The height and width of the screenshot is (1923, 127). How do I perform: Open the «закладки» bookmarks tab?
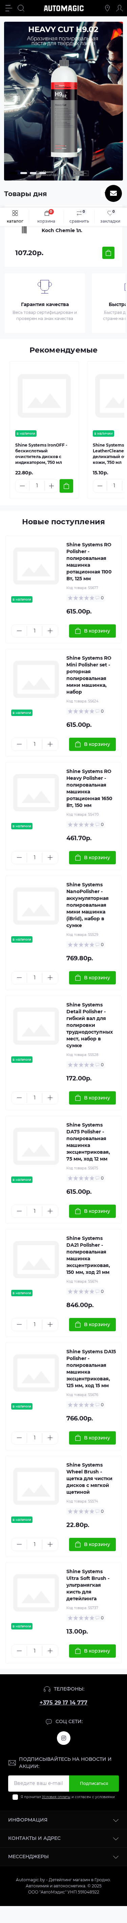(x=110, y=216)
